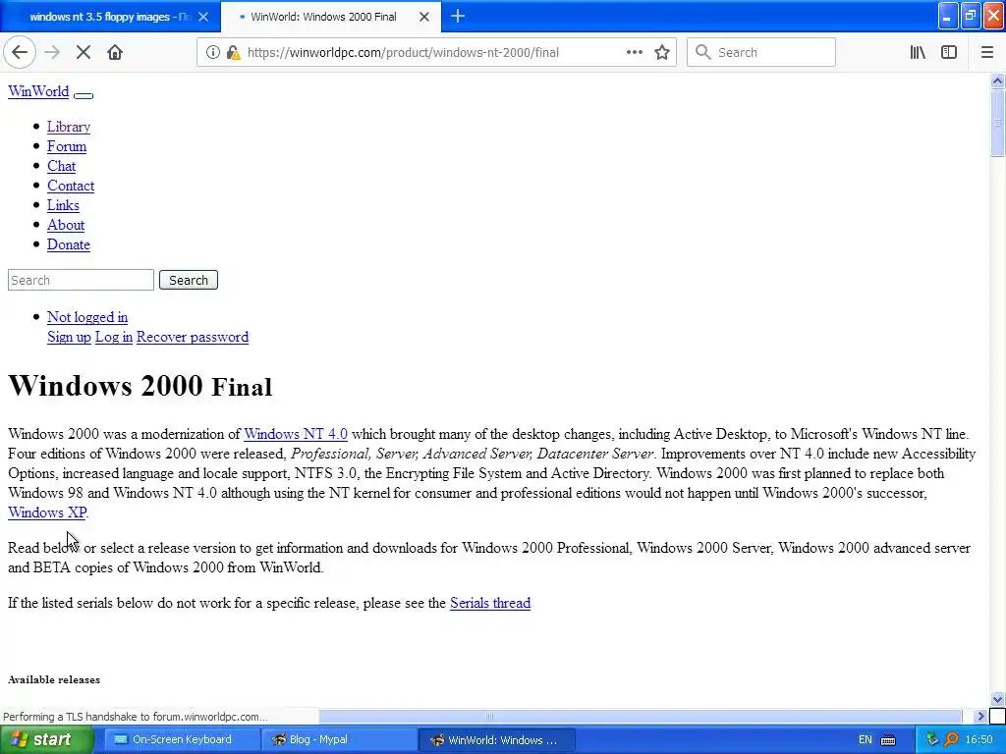Viewport: 1006px width, 754px height.
Task: Click the Sign up link
Action: 70,338
